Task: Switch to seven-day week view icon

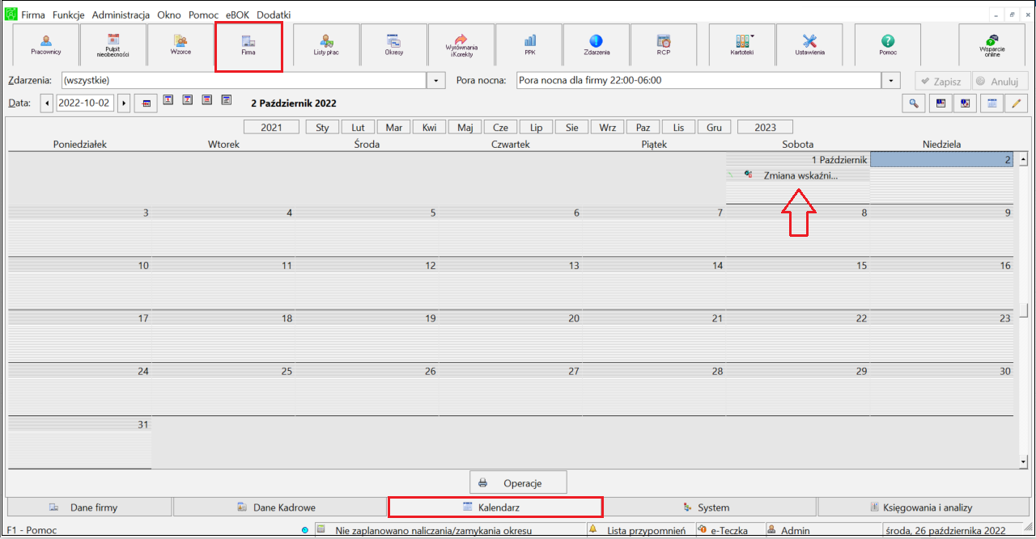Action: tap(188, 100)
